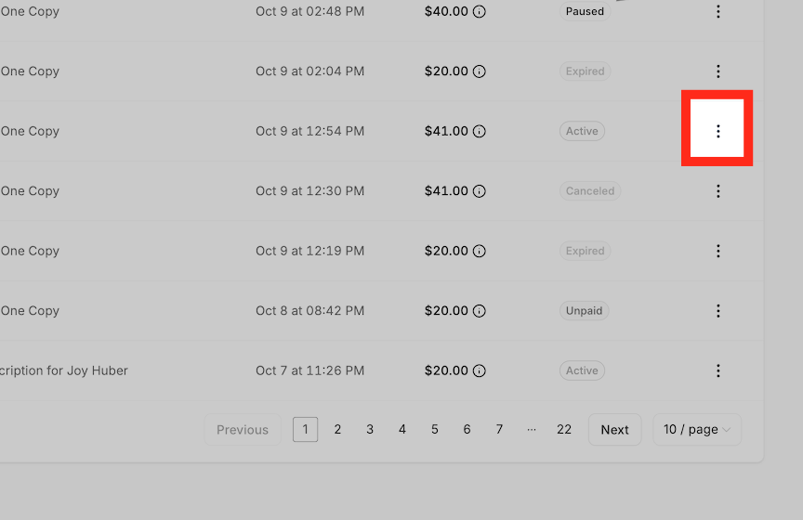This screenshot has height=520, width=803.
Task: Click the pagination ellipsis to skip pages
Action: pos(532,429)
